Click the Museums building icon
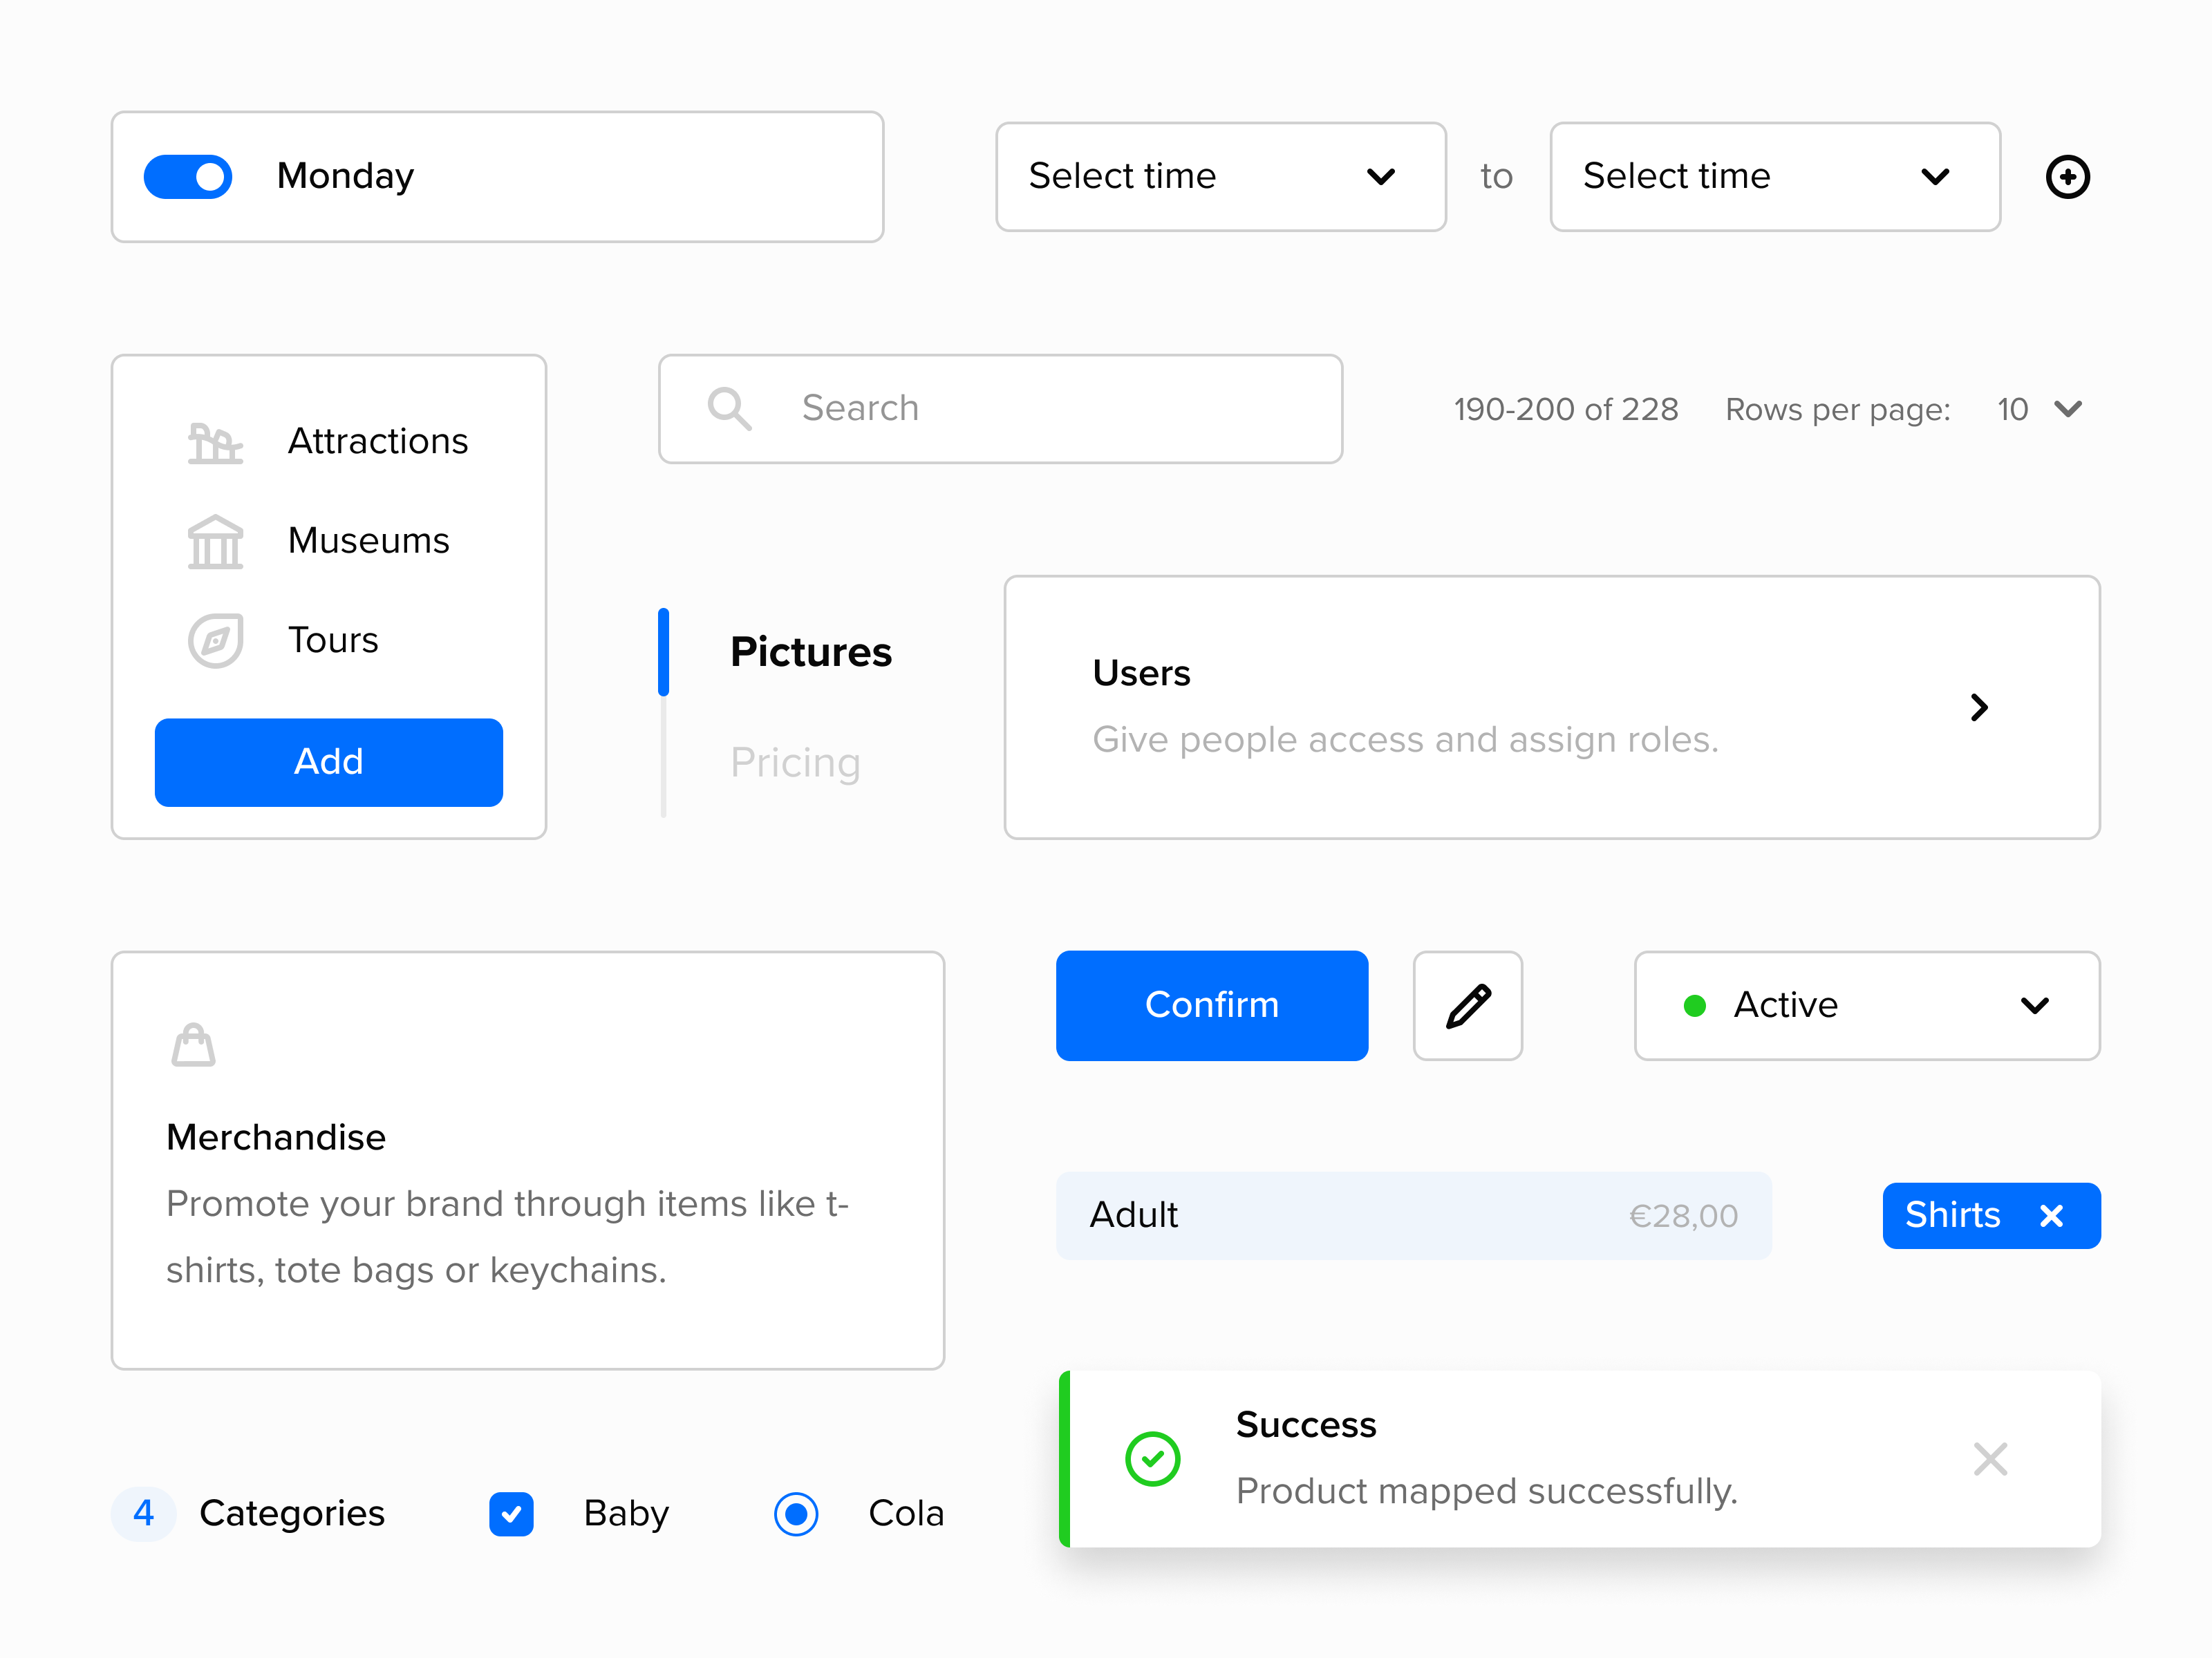 click(214, 541)
